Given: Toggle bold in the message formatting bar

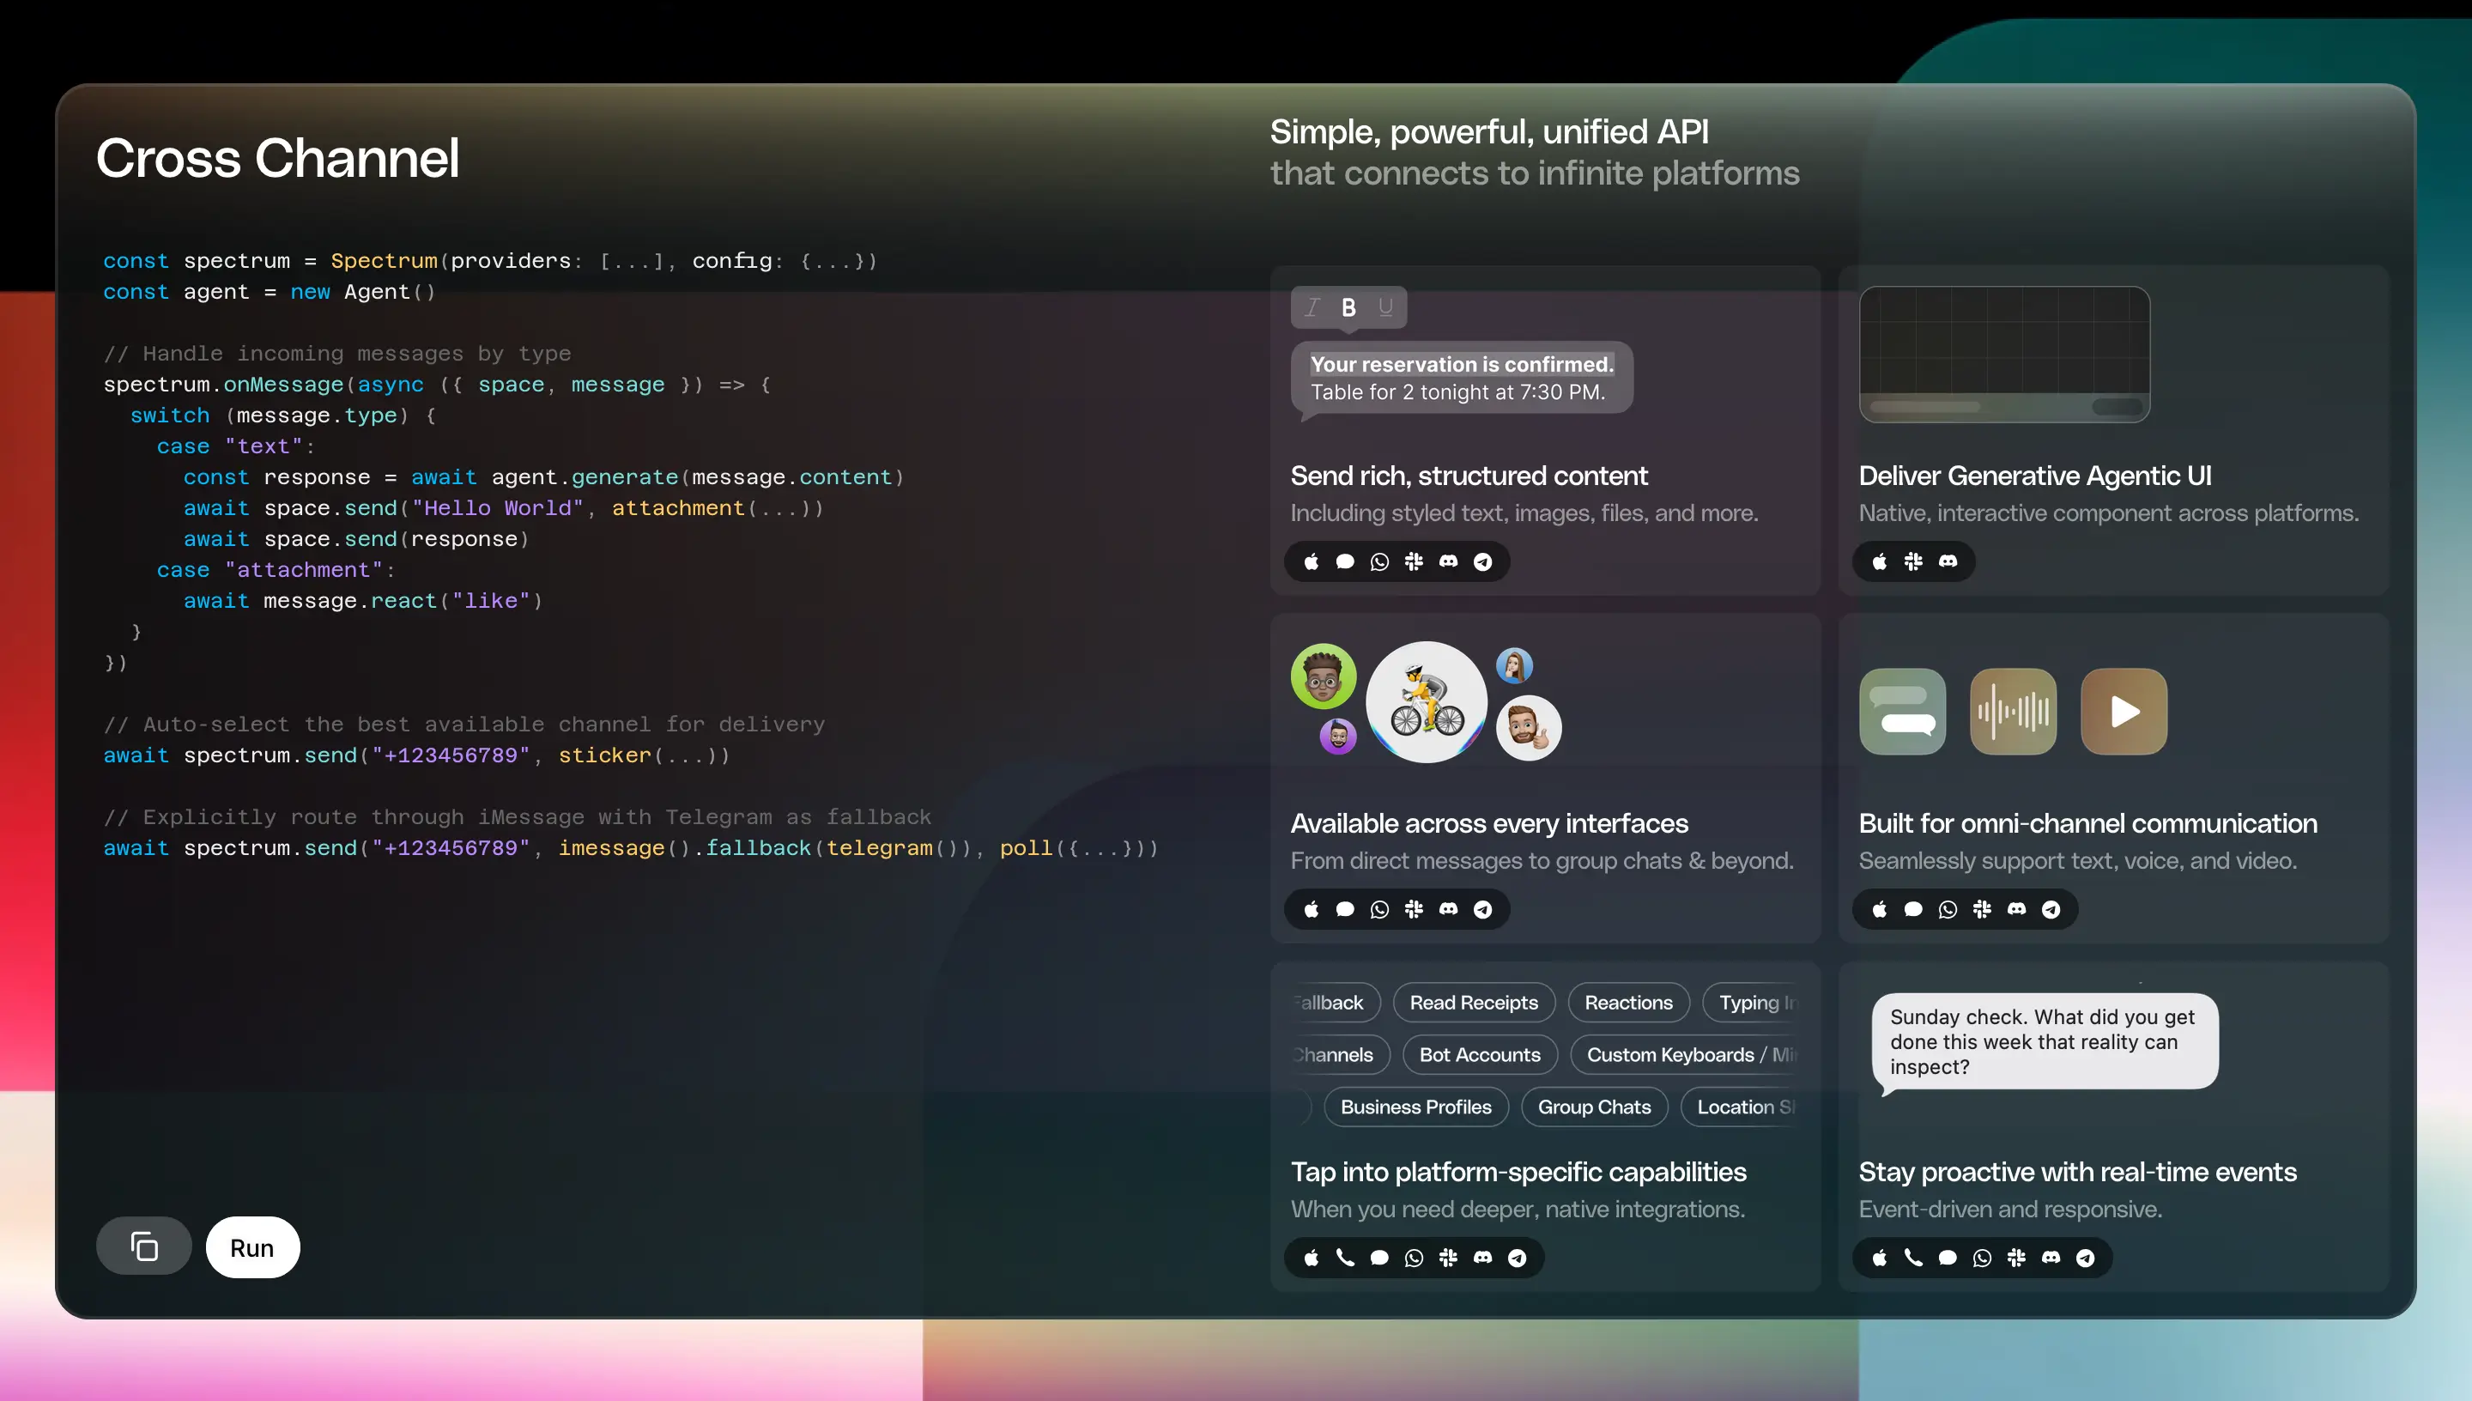Looking at the screenshot, I should 1348,307.
